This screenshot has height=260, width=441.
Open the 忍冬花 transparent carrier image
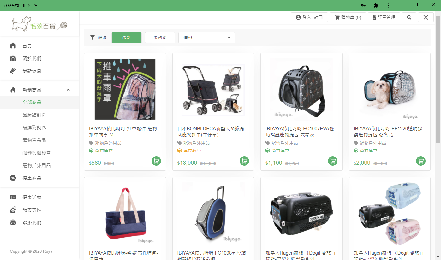[390, 89]
